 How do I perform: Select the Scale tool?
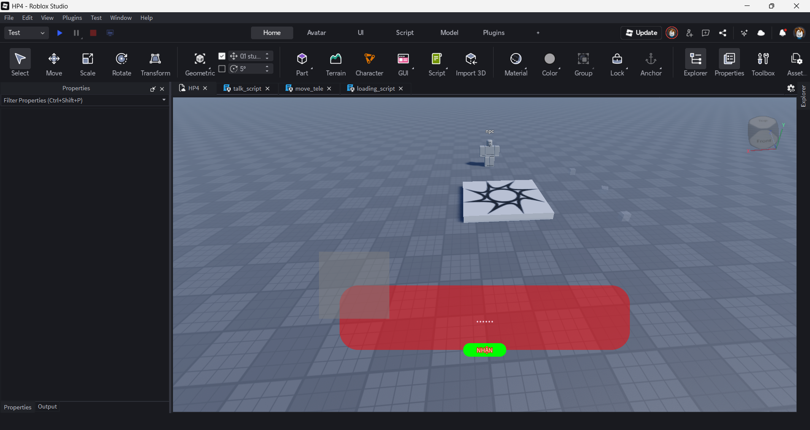(88, 63)
